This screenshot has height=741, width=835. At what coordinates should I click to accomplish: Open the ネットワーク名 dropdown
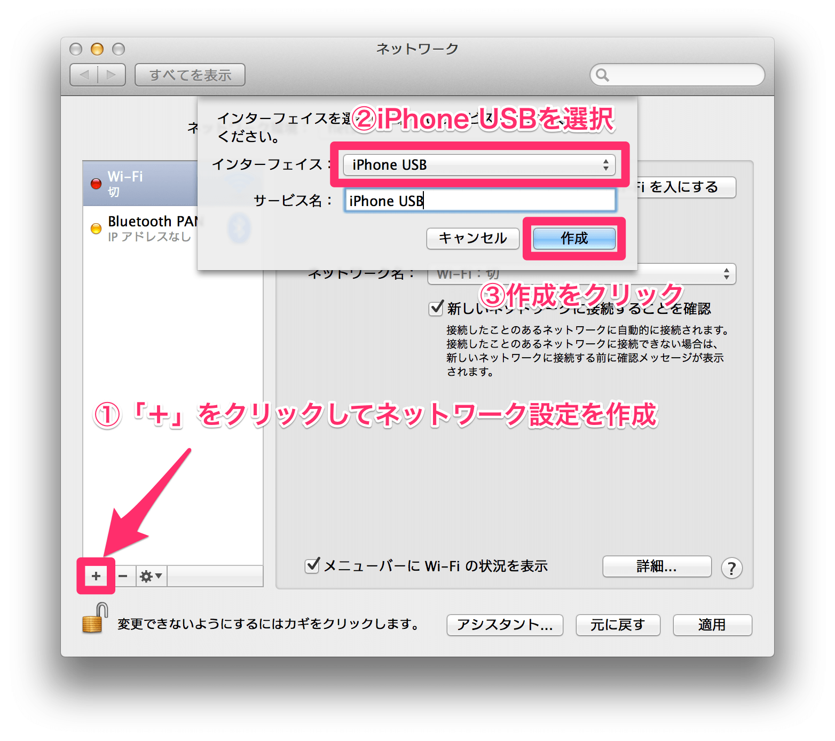tap(581, 274)
